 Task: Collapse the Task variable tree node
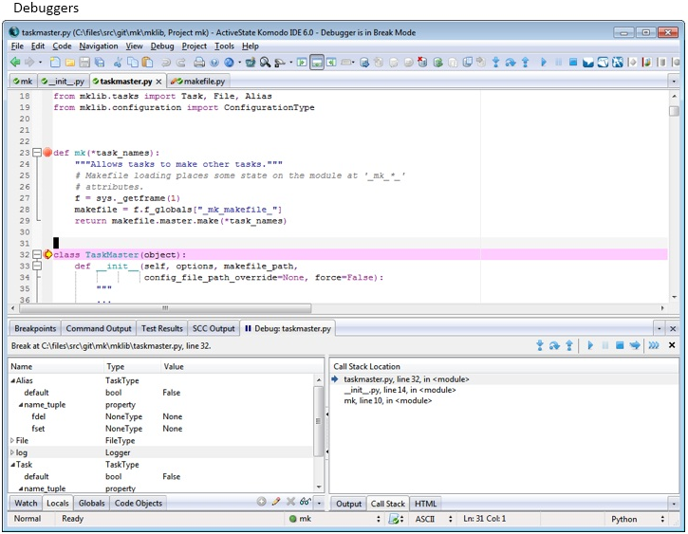tap(12, 465)
